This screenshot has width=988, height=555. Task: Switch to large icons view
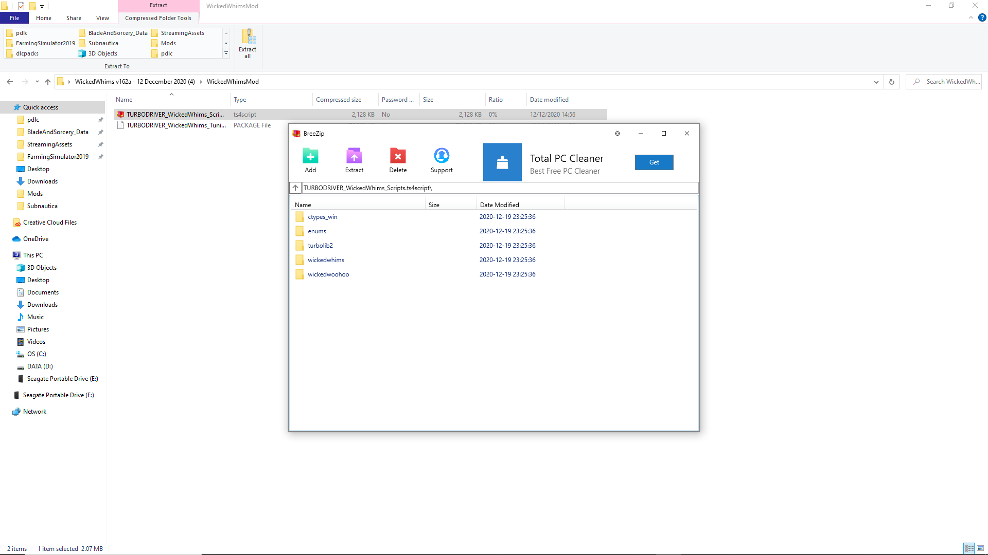[x=980, y=548]
